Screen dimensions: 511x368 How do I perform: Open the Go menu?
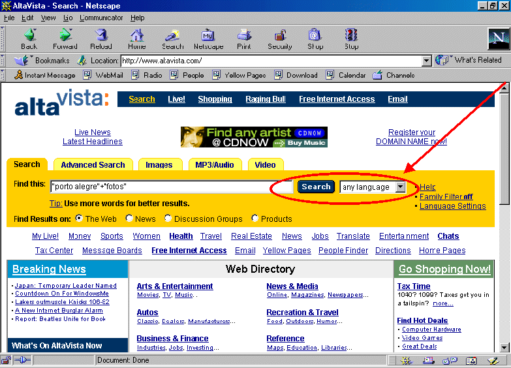pyautogui.click(x=68, y=18)
